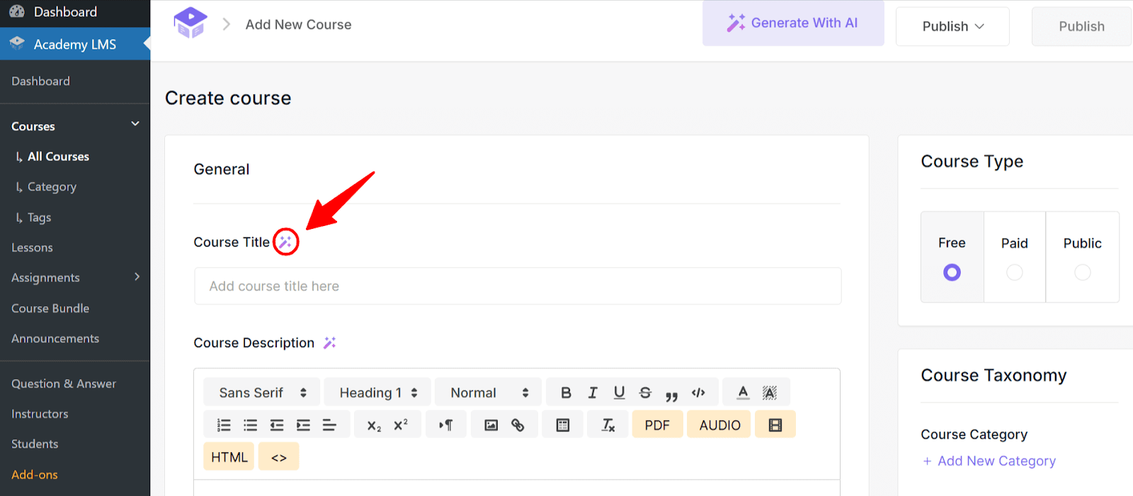Click the Generate With AI button

tap(793, 23)
